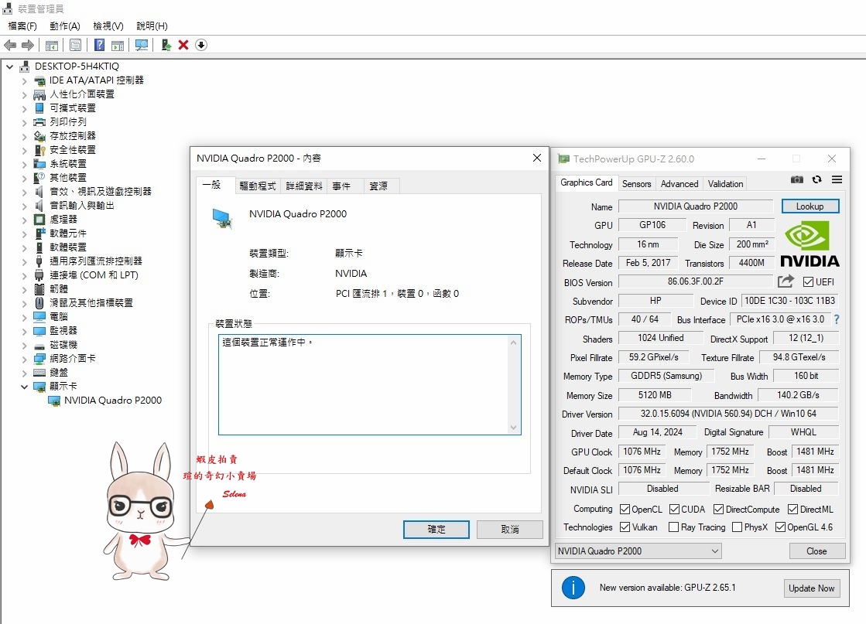Viewport: 866px width, 624px height.
Task: Click the device status scrollbar down arrow
Action: point(513,428)
